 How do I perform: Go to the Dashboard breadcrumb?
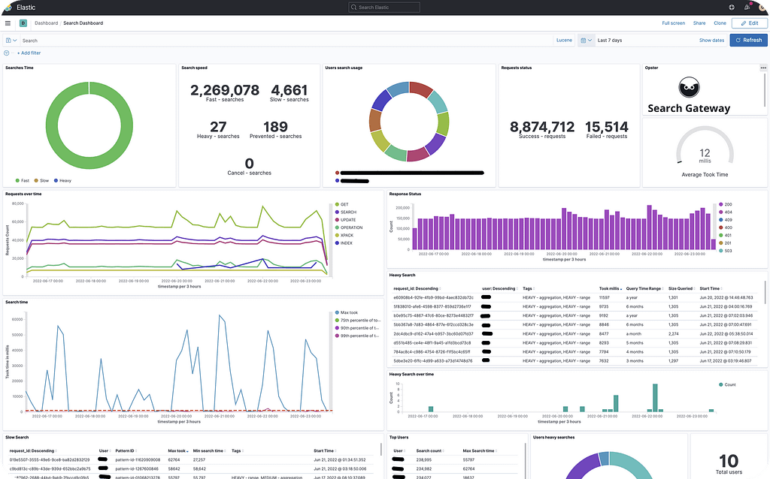click(x=46, y=23)
